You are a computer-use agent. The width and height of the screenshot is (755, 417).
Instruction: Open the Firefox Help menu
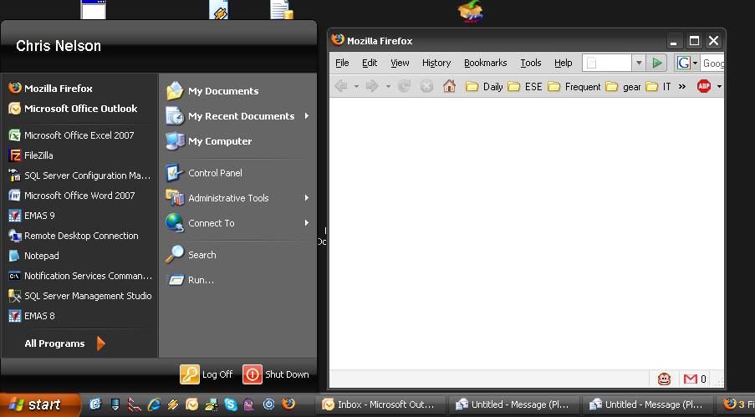coord(563,63)
